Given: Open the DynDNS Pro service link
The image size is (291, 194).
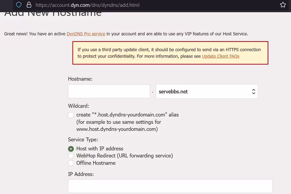Looking at the screenshot, I should pyautogui.click(x=86, y=34).
